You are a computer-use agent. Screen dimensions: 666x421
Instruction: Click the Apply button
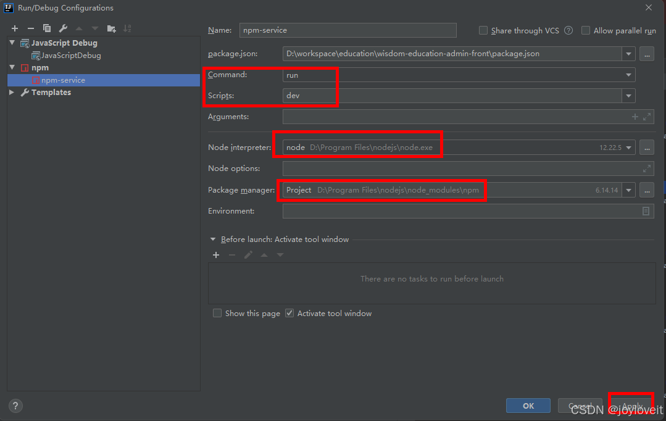point(631,406)
